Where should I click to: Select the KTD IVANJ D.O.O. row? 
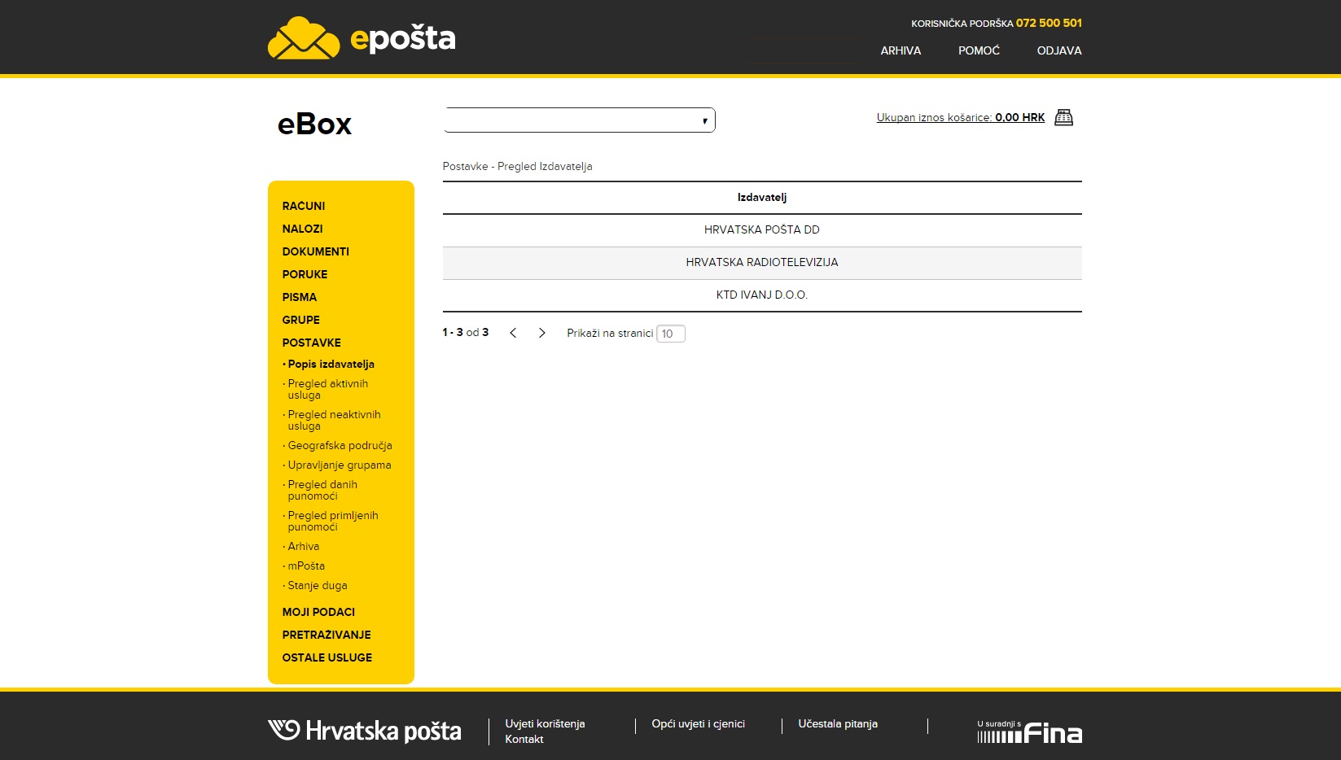pyautogui.click(x=762, y=295)
